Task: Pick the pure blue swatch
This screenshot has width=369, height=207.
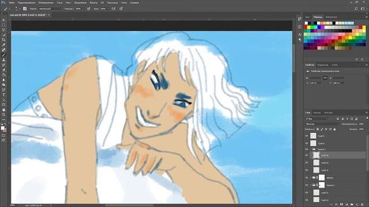Action: pos(319,27)
